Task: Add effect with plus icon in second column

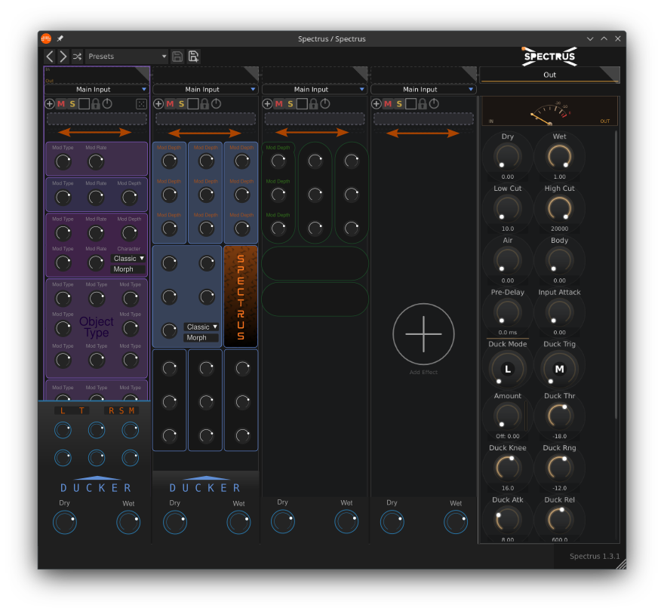Action: [158, 104]
